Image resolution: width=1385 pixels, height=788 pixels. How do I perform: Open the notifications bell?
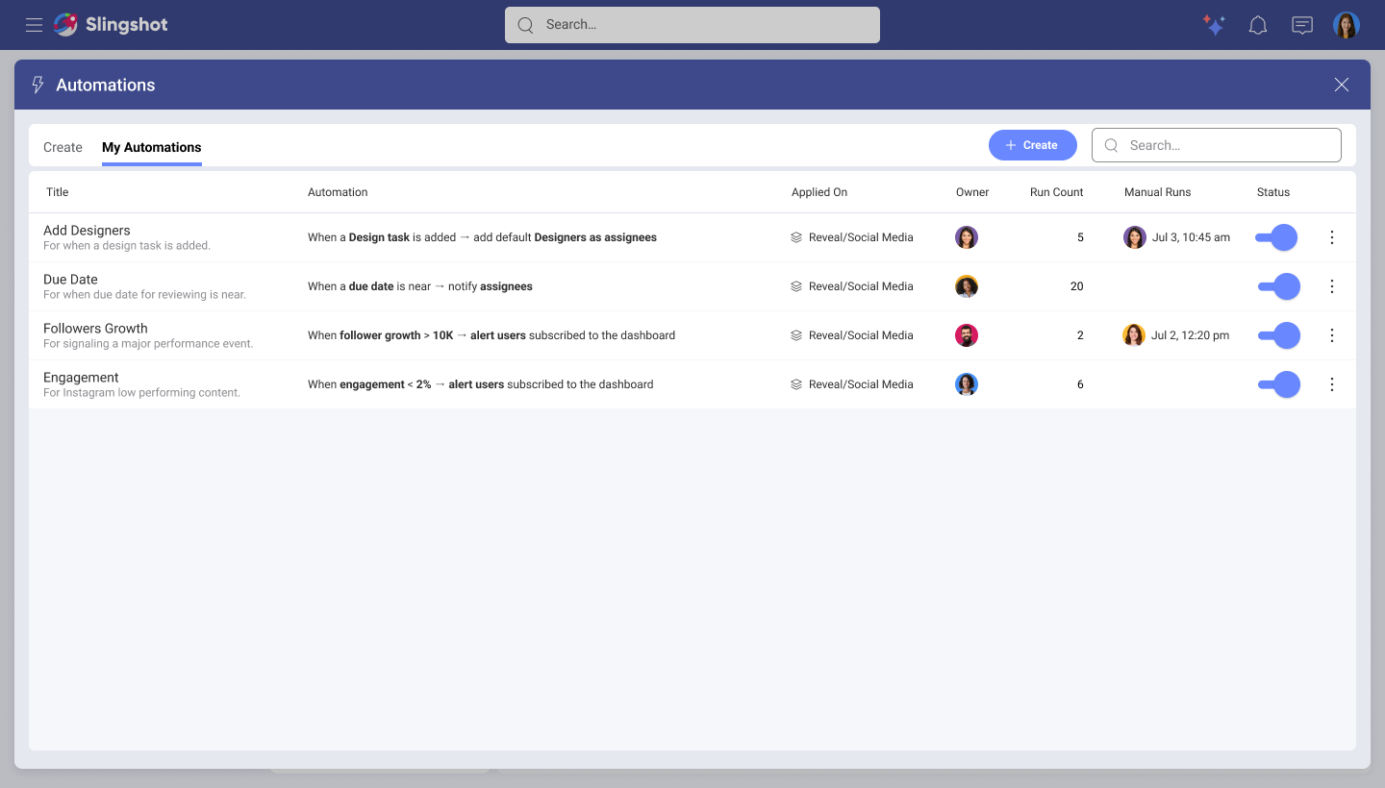click(x=1258, y=25)
